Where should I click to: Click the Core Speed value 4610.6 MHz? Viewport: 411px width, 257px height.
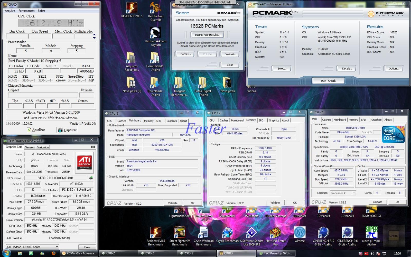(341, 170)
